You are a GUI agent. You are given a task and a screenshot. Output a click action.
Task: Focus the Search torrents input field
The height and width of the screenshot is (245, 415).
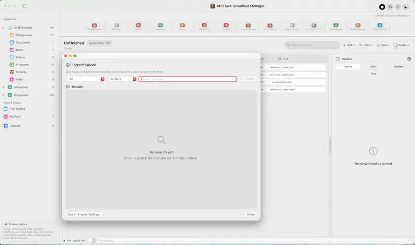(187, 79)
